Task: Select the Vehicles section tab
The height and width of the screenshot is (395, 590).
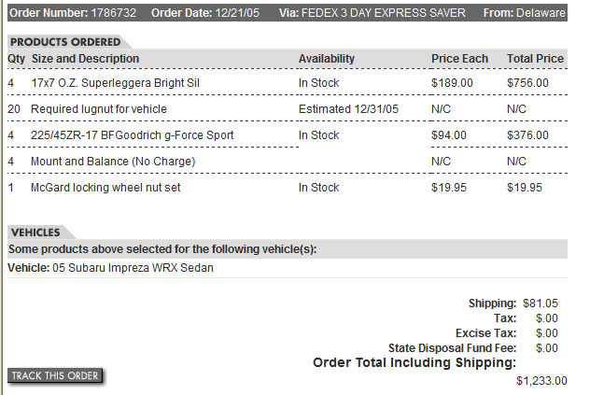Action: click(35, 233)
